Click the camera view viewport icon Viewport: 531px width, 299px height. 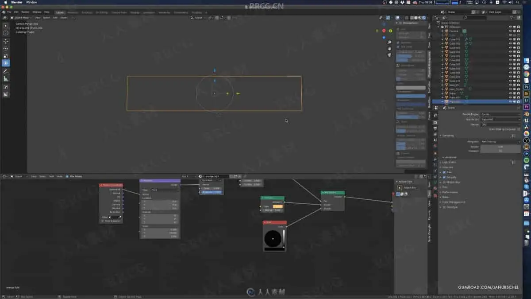tap(389, 55)
